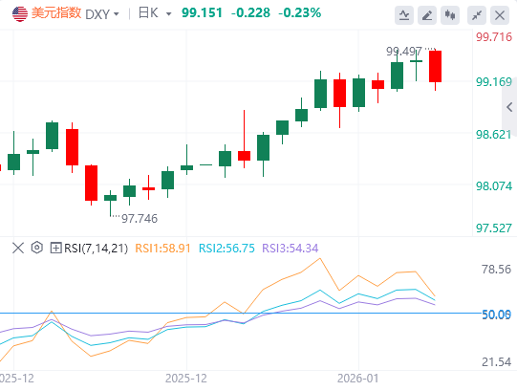Toggle the RSI1:58.91 orange line label

tap(162, 249)
